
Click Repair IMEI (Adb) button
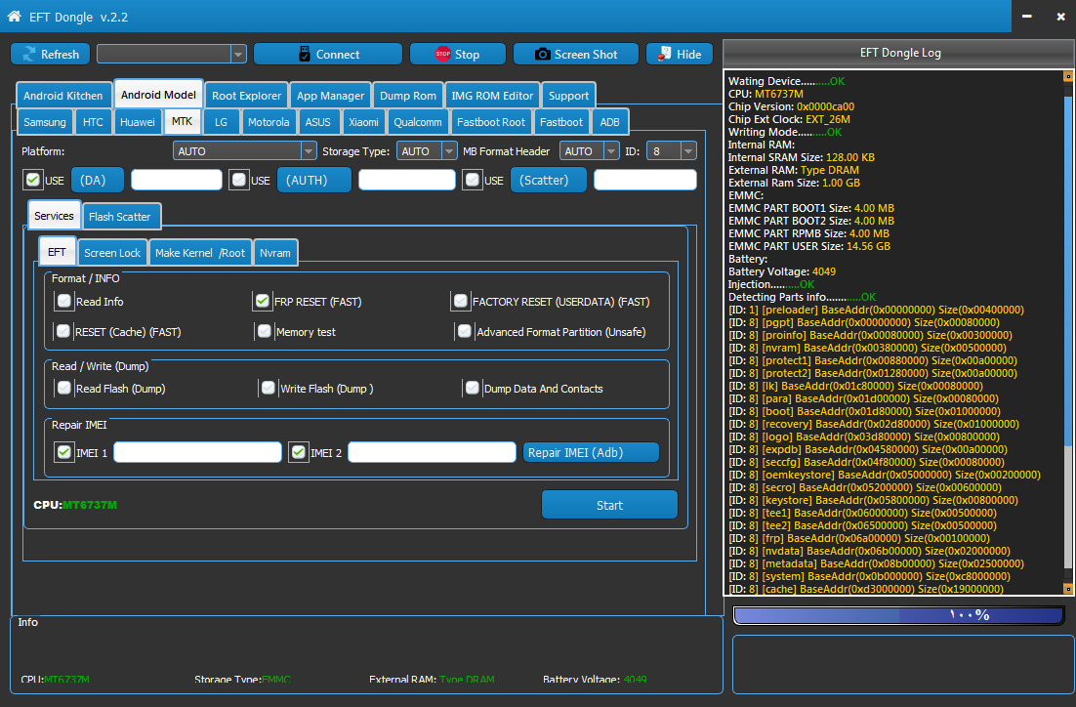pos(591,452)
